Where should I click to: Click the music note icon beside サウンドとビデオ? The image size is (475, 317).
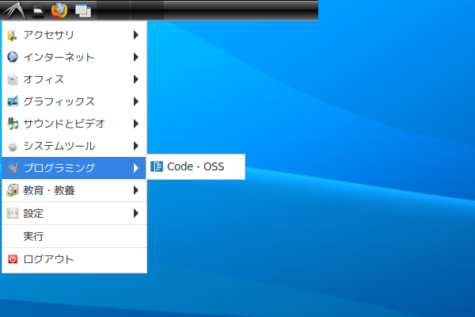pos(13,124)
